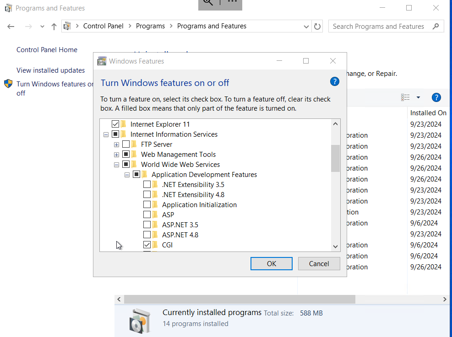Open Control Panel Home link
The height and width of the screenshot is (337, 452).
click(x=47, y=50)
